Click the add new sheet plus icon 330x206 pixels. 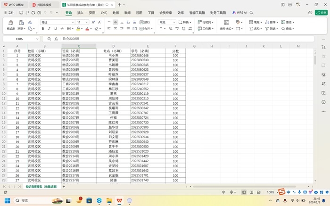(x=64, y=187)
